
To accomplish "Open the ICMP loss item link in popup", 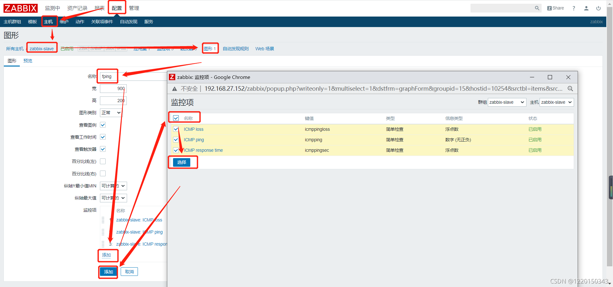I will [193, 129].
